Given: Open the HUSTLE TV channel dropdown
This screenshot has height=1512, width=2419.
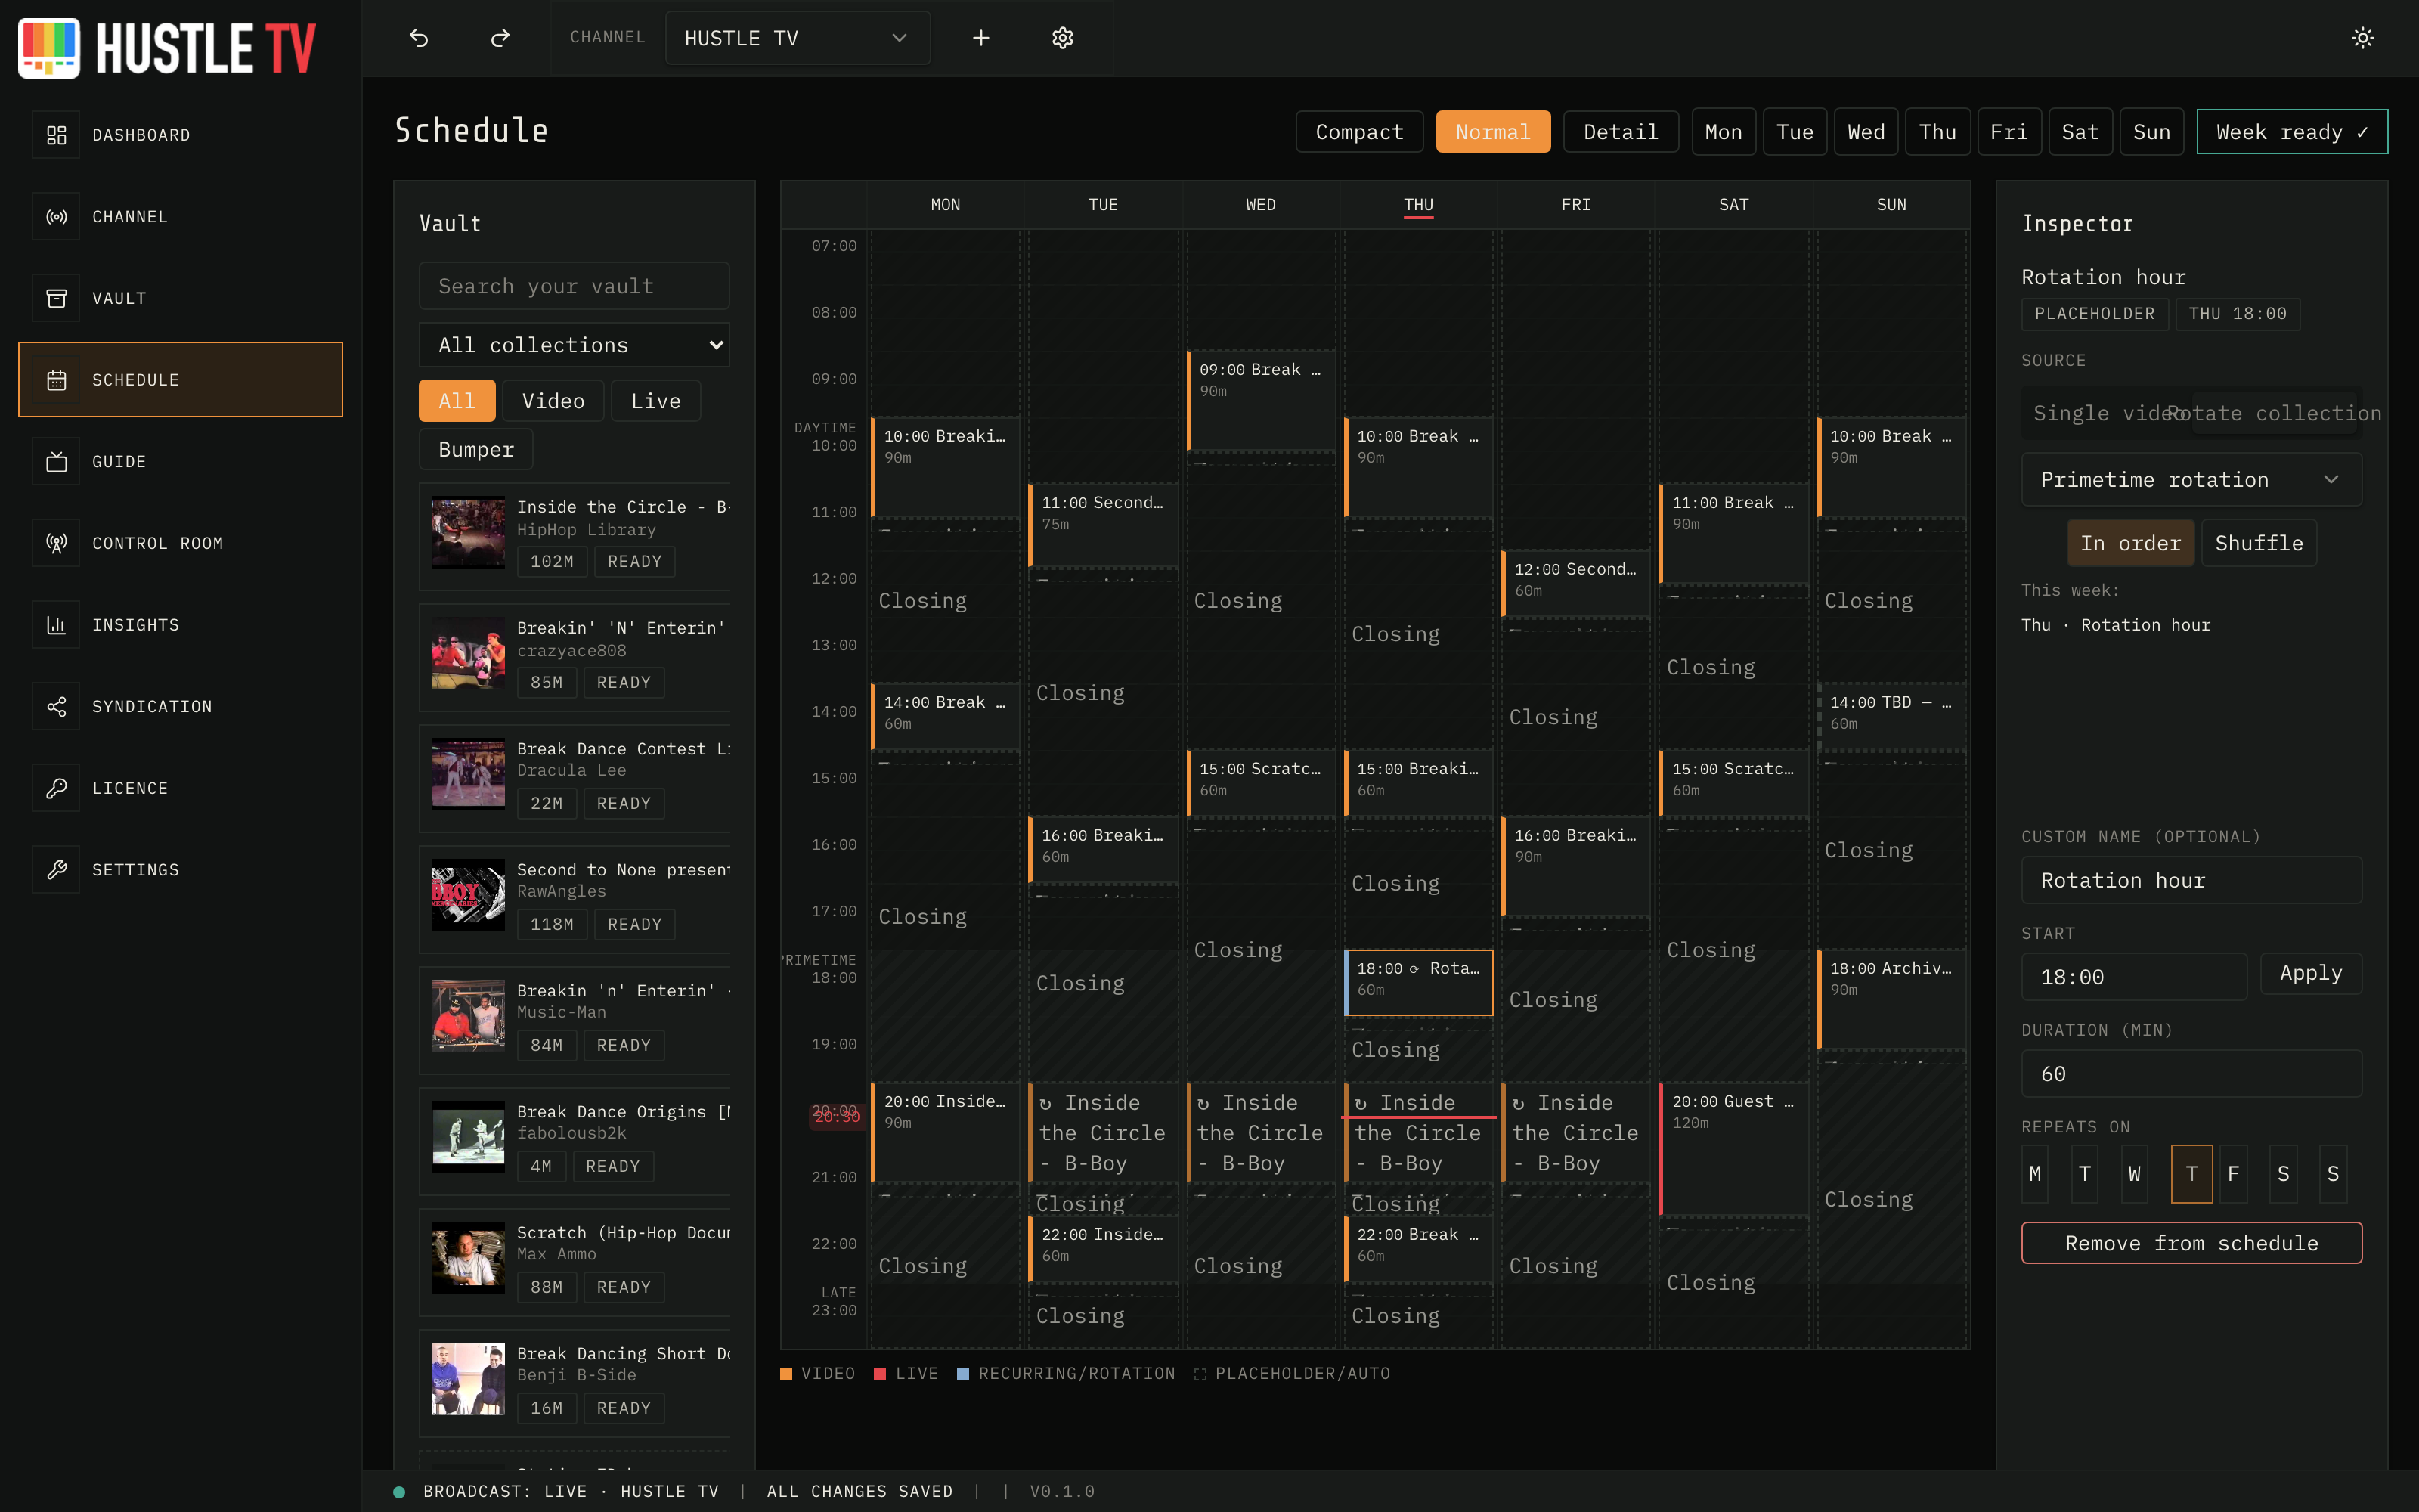Looking at the screenshot, I should coord(797,38).
